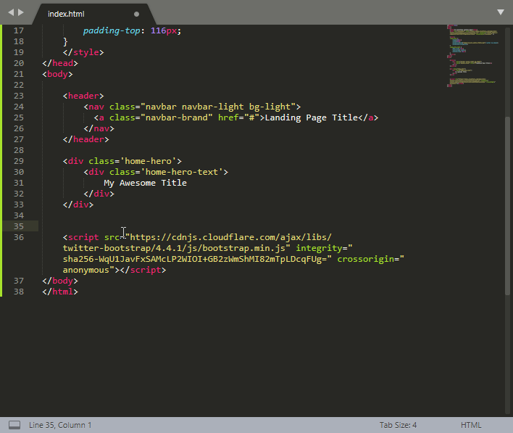Click the closing div on line 32
Screen dimensions: 513x433
click(x=99, y=194)
